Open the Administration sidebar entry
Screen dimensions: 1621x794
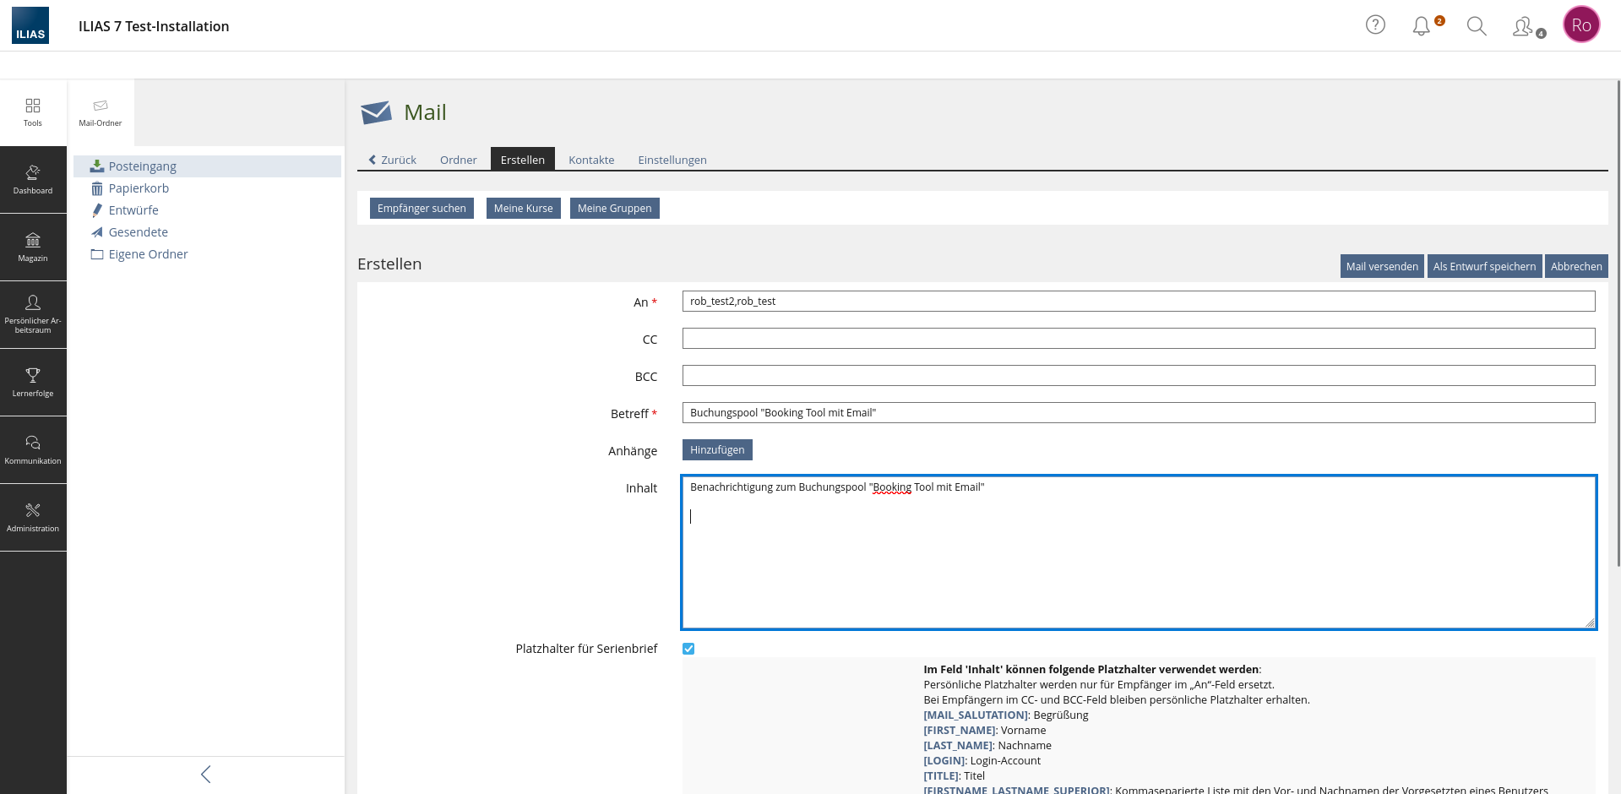(33, 518)
